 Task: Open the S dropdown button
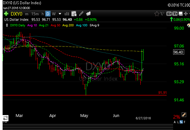coord(169,14)
